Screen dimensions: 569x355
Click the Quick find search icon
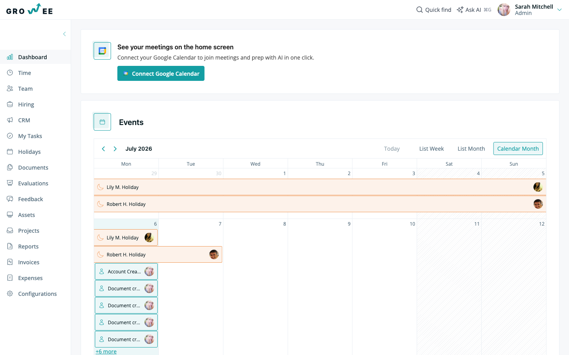pos(420,9)
